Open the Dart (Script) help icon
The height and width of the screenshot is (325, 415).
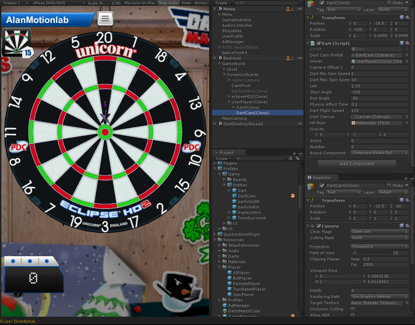402,43
